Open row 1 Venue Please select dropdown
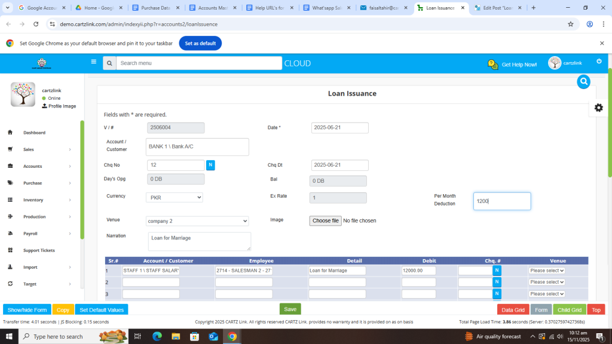 (546, 271)
